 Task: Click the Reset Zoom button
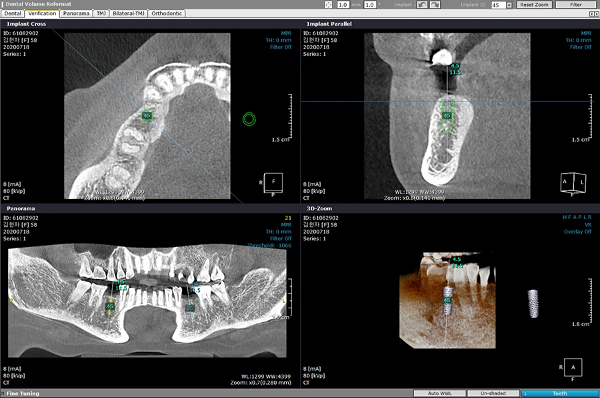[x=534, y=5]
